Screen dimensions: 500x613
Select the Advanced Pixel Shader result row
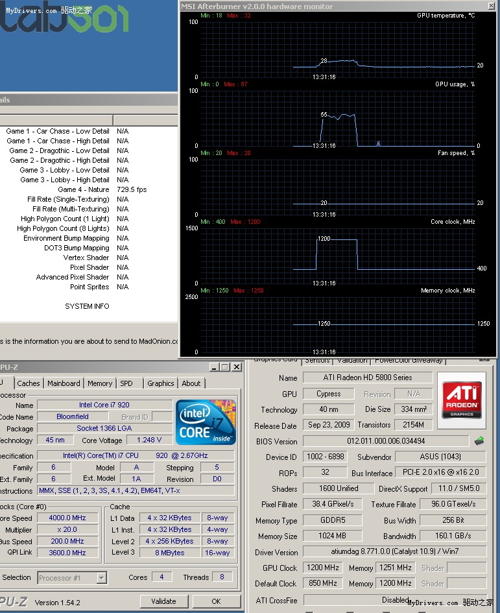click(89, 277)
